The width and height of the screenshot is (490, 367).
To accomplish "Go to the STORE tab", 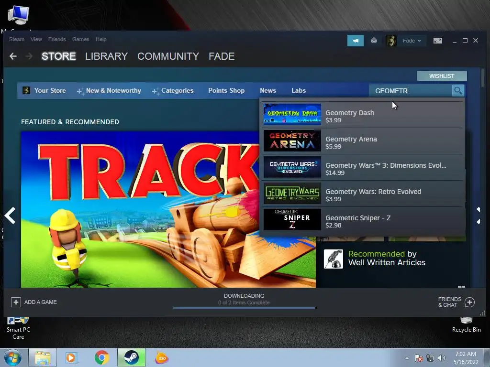I will pos(59,56).
